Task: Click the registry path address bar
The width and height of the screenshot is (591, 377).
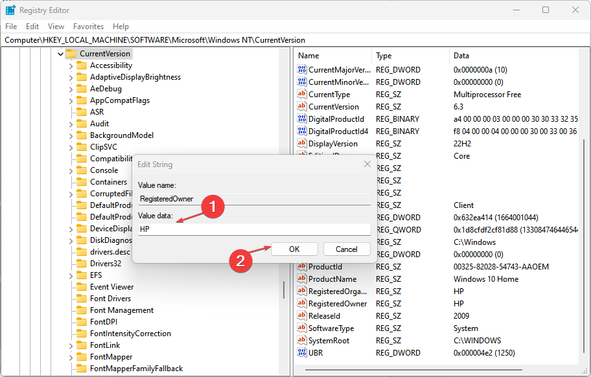Action: tap(295, 40)
